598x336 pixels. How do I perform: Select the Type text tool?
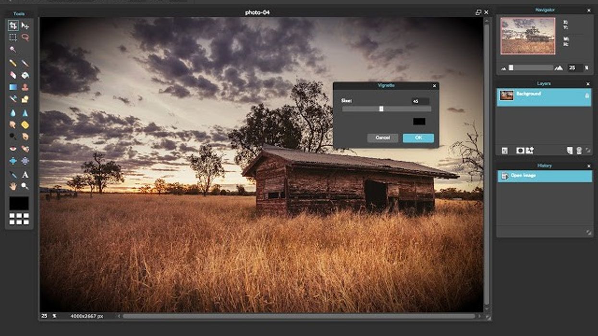coord(25,175)
